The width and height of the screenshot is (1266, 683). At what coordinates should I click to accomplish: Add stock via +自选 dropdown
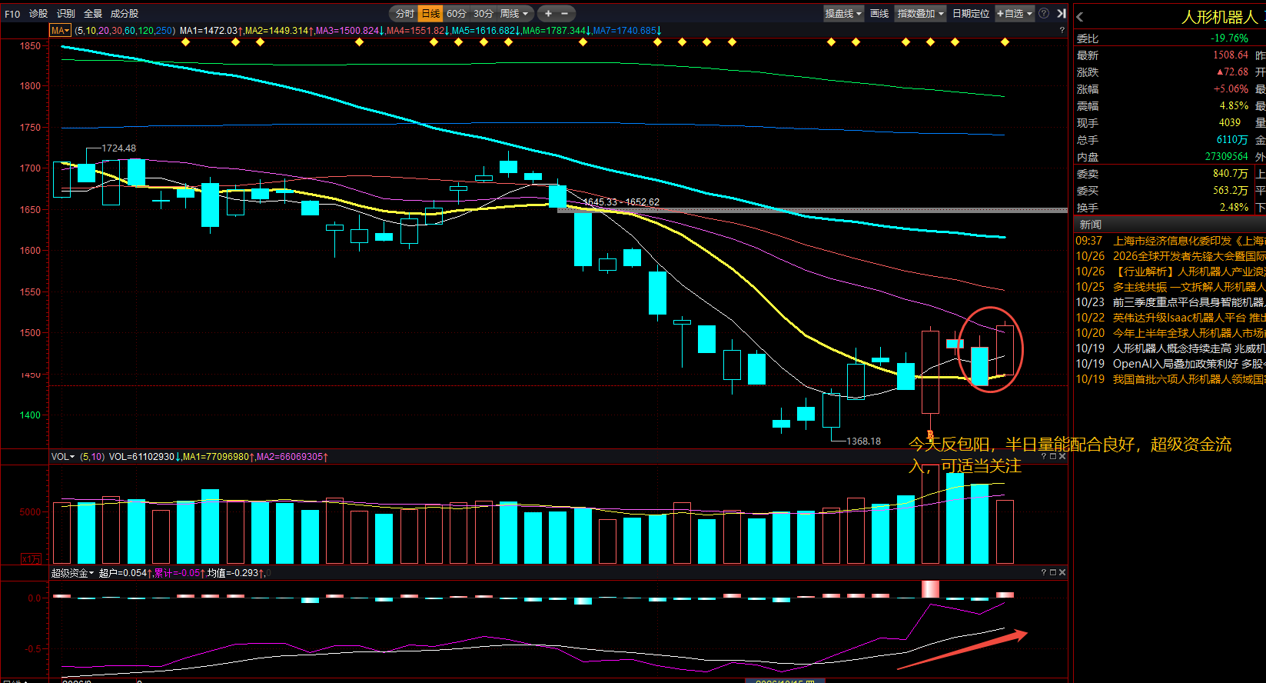coord(1015,14)
